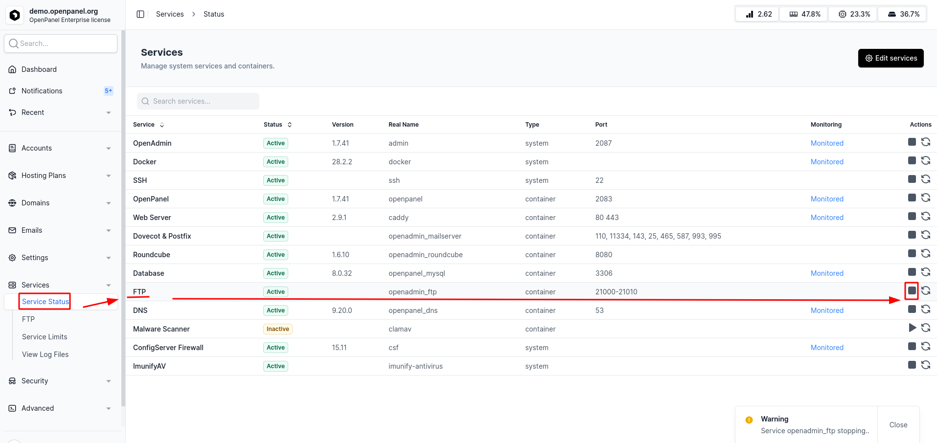The height and width of the screenshot is (443, 937).
Task: Stop the Roundcube service
Action: pos(912,253)
